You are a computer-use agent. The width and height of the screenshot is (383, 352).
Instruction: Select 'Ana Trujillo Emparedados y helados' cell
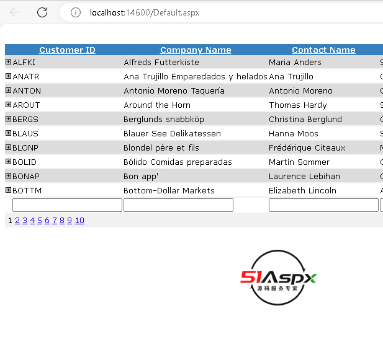tap(196, 77)
